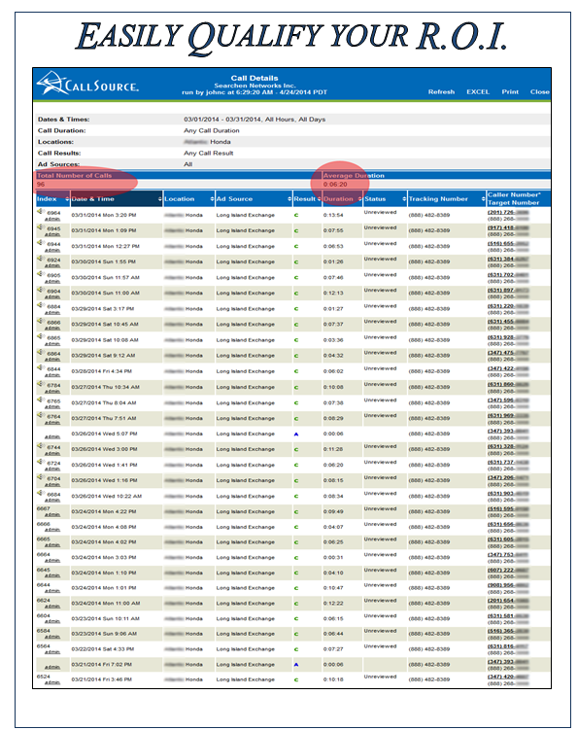Play recording for call 6764
This screenshot has width=578, height=730.
41,415
